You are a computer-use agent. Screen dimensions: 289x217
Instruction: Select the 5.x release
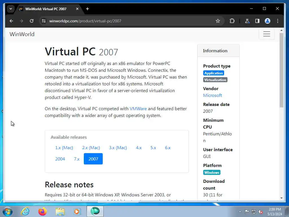[153, 147]
